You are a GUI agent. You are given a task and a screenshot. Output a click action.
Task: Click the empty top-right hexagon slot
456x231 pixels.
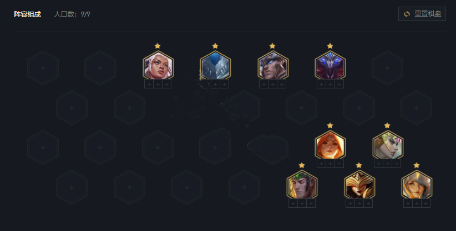tap(387, 68)
